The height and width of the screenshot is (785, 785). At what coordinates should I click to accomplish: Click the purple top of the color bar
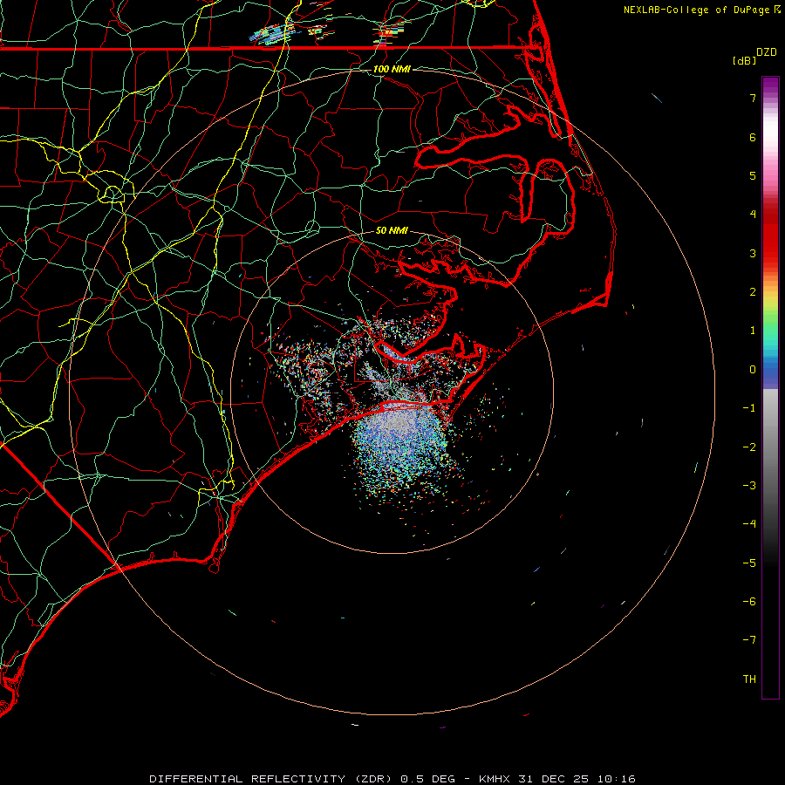770,85
